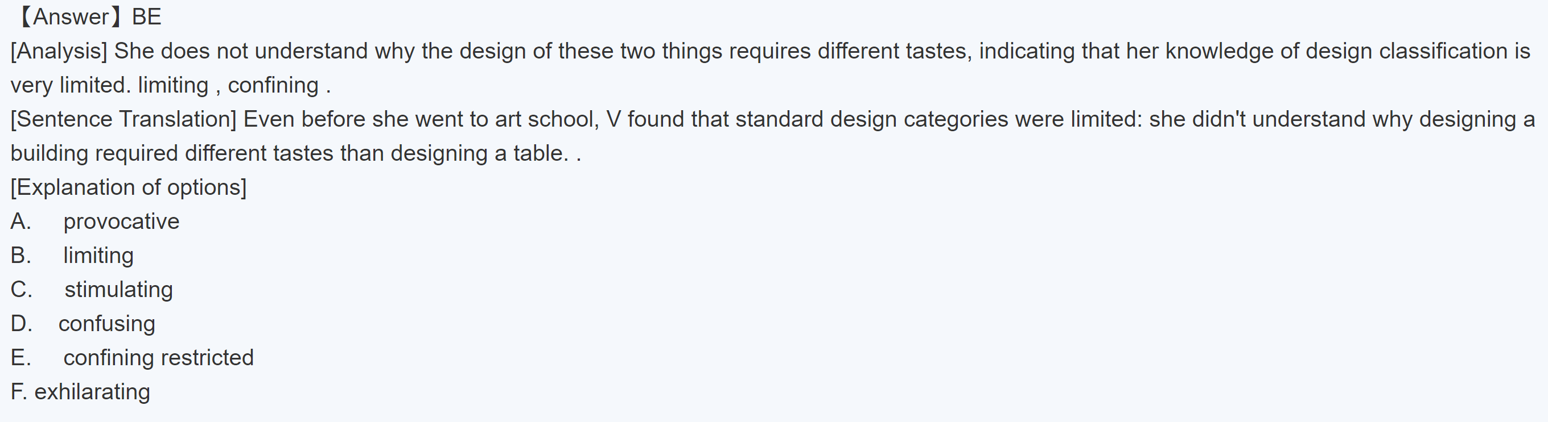Click the word provocative in options
The height and width of the screenshot is (422, 1548).
point(121,222)
